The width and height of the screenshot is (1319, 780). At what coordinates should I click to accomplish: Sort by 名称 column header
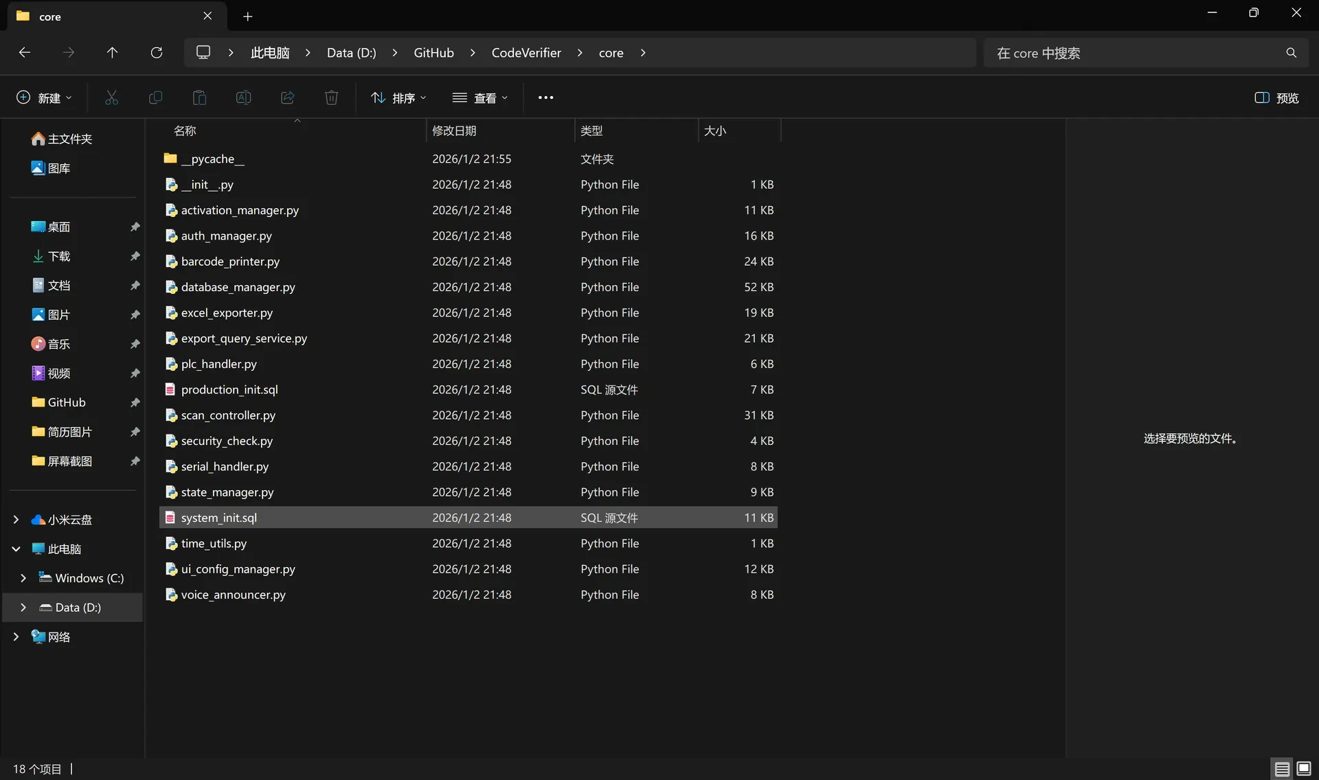point(293,130)
